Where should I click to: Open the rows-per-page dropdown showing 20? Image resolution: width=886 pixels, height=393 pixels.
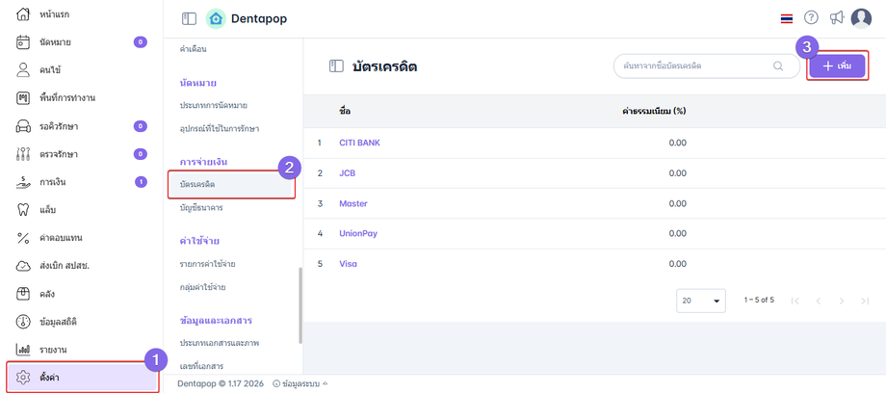pos(702,301)
